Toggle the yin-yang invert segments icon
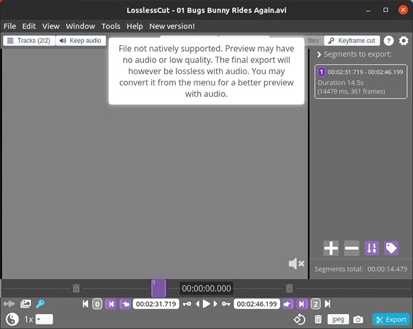This screenshot has width=413, height=329. (12, 319)
